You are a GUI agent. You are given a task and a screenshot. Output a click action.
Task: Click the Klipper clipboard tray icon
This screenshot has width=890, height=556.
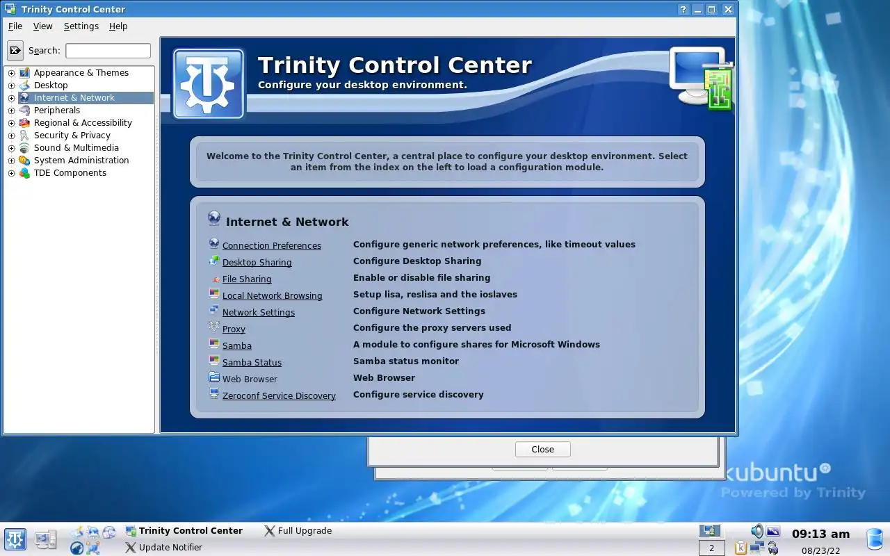pos(741,548)
